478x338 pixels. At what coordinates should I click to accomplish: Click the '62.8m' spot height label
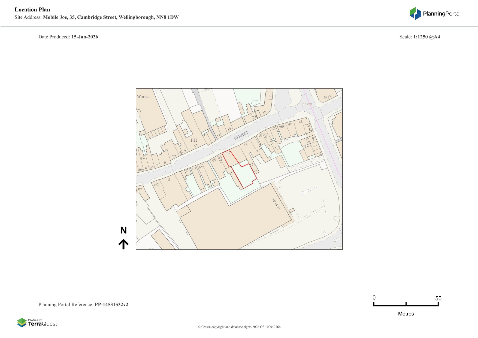point(307,104)
